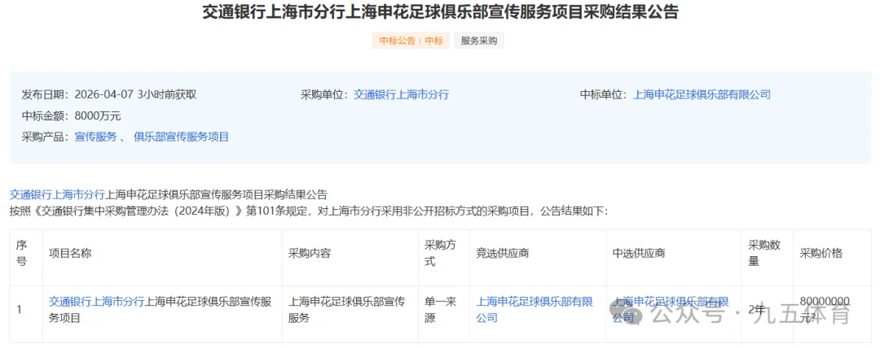This screenshot has height=348, width=880.
Task: Click the 服务采购 tag
Action: (x=479, y=41)
